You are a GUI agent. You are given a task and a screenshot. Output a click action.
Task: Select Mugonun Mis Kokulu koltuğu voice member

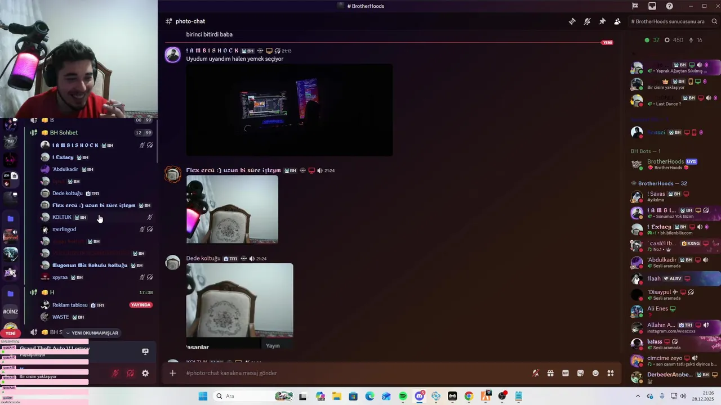click(97, 265)
